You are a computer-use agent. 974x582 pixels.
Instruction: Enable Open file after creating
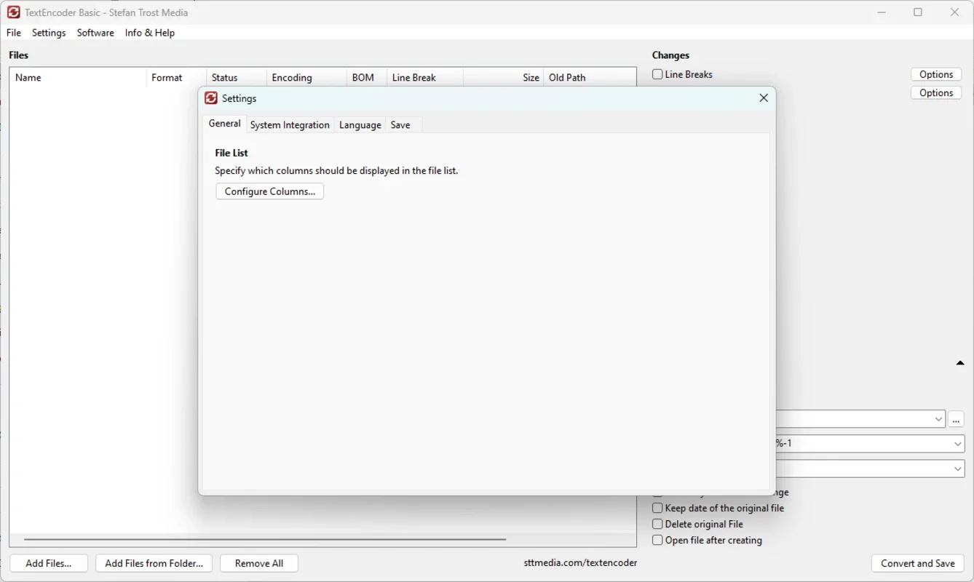(x=657, y=540)
